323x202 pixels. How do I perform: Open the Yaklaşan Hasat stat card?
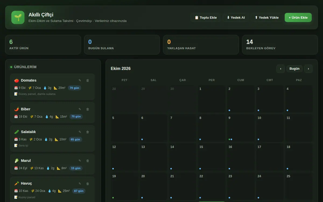click(201, 45)
